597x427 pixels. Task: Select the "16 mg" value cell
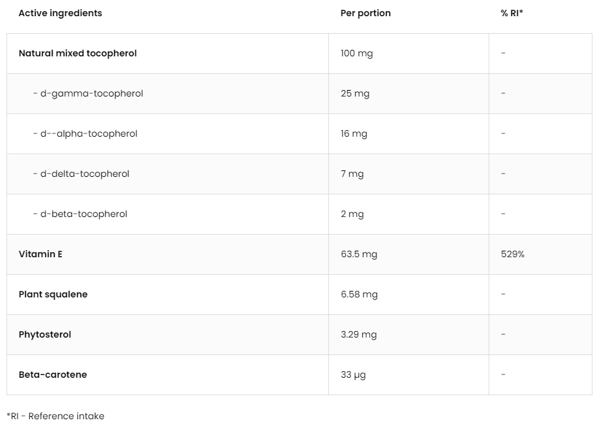point(354,133)
